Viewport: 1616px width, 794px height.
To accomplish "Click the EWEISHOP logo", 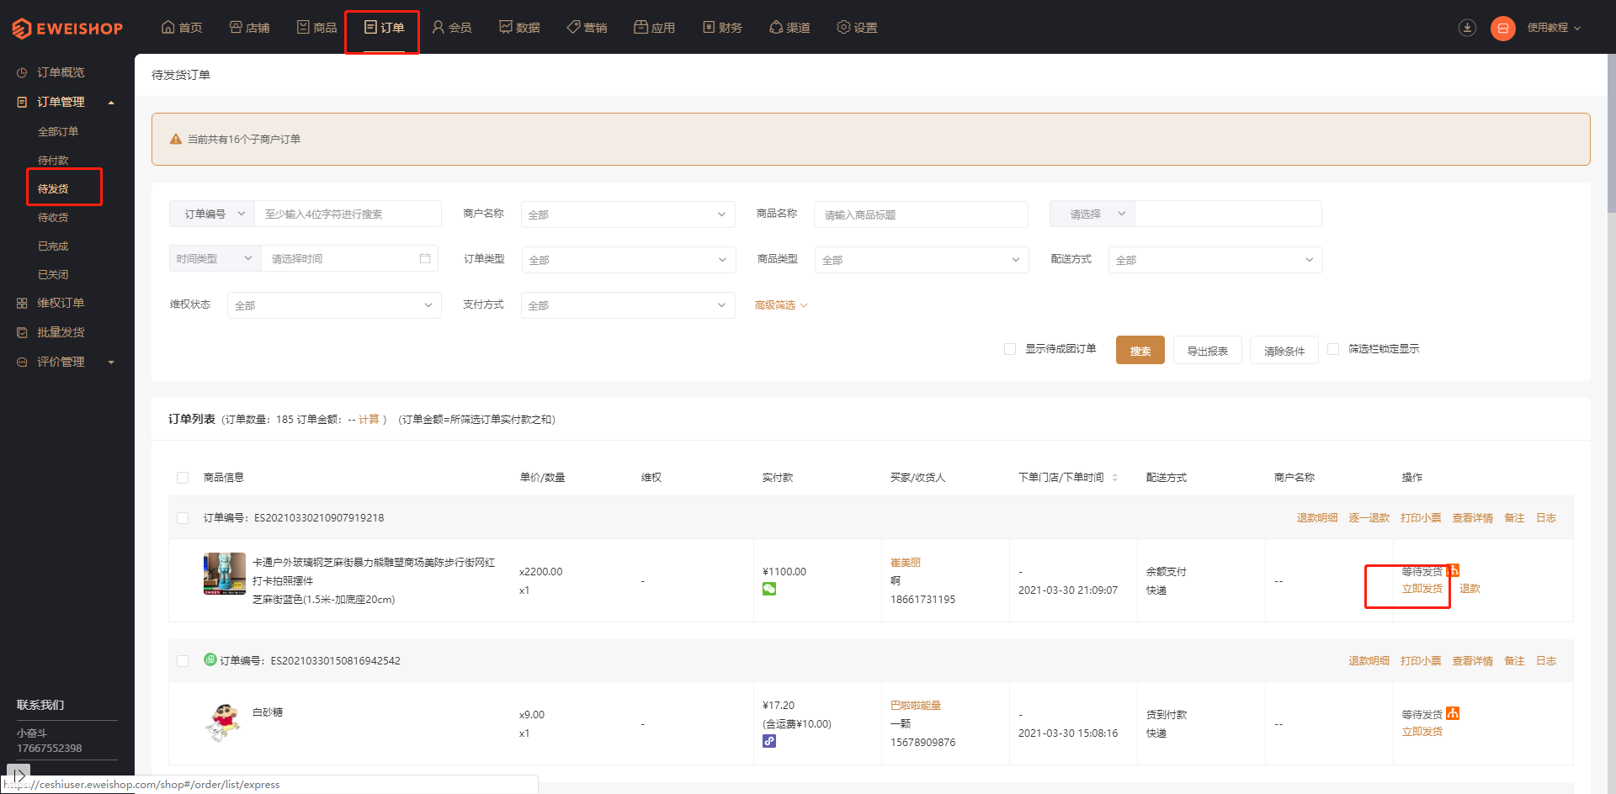I will click(x=67, y=29).
